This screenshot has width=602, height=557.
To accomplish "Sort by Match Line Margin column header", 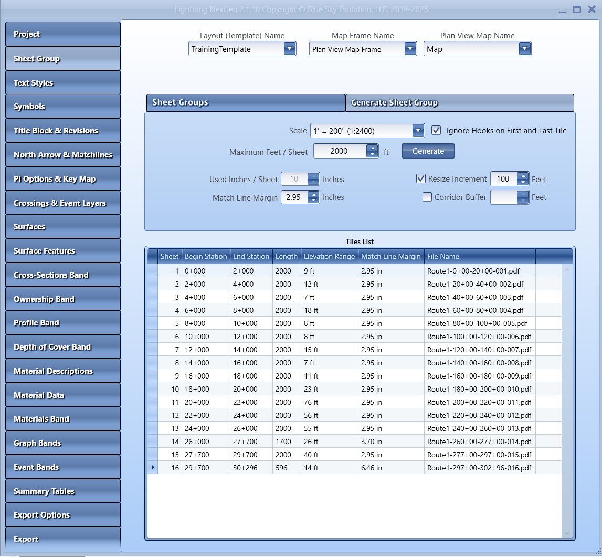I will [391, 256].
